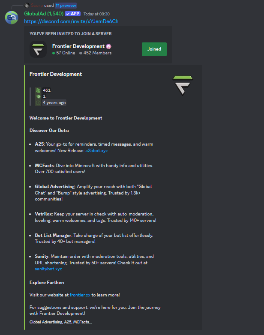
Task: Click the green Joined button
Action: 154,49
